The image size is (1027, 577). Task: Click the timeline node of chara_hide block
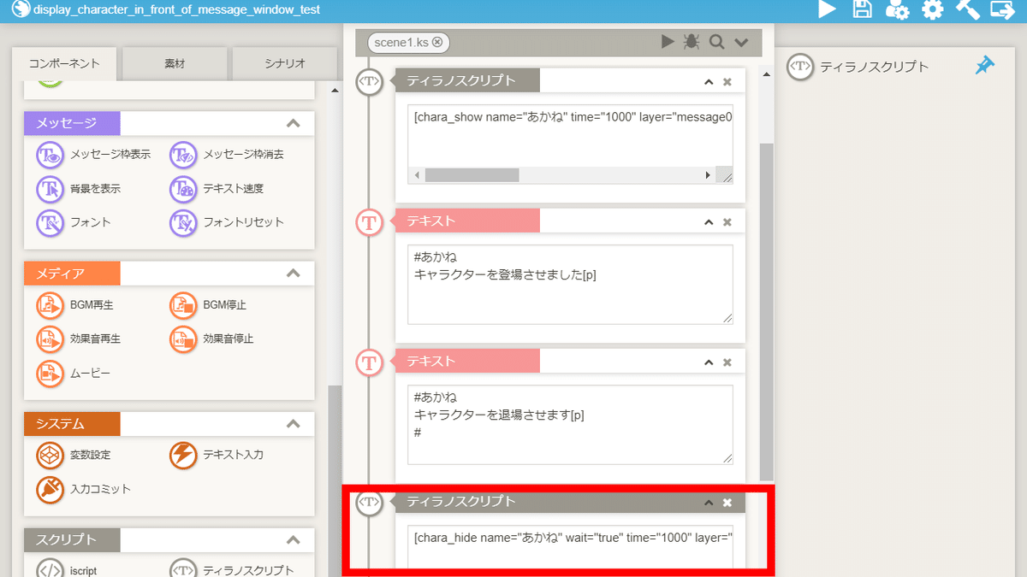pyautogui.click(x=369, y=503)
